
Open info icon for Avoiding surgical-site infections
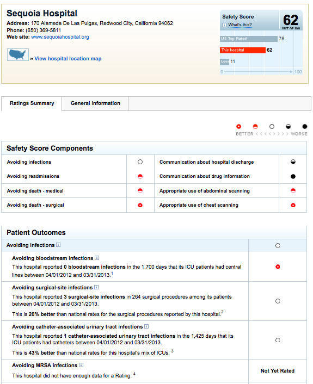pyautogui.click(x=96, y=287)
